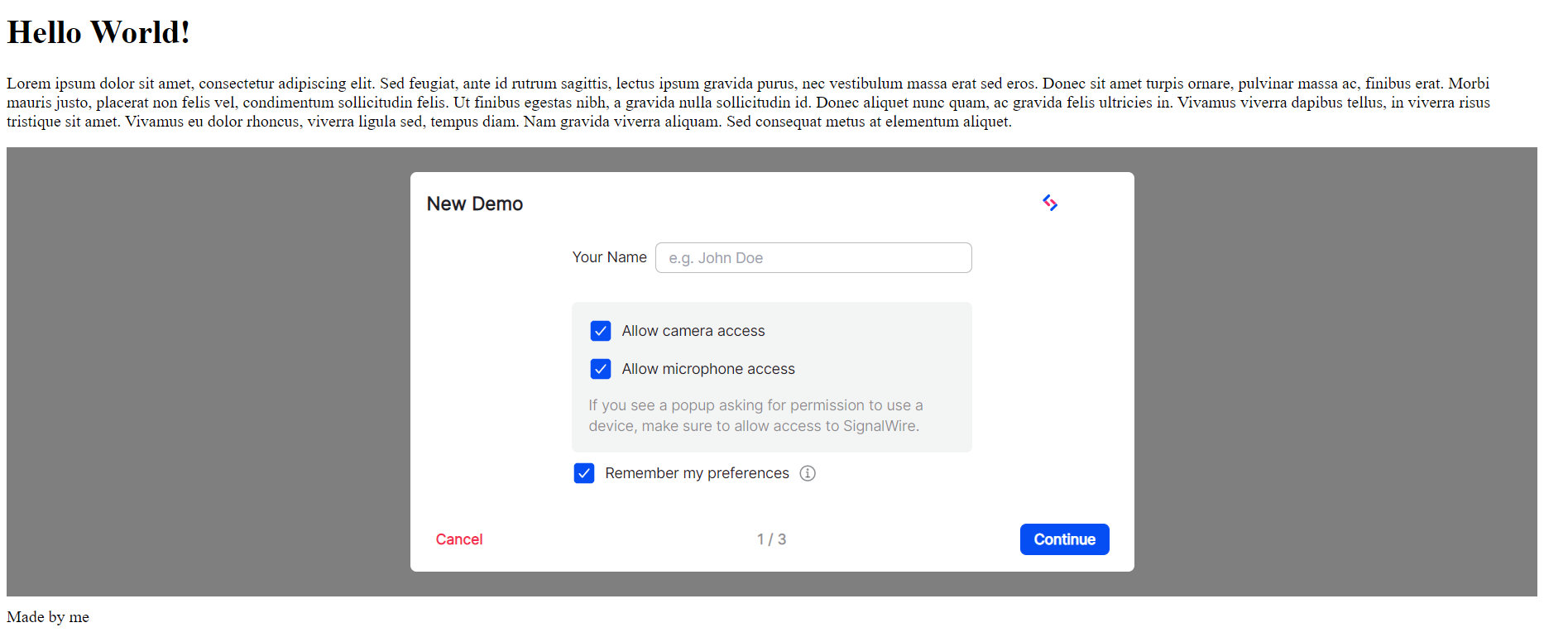Click the Hello World! heading

tap(98, 33)
